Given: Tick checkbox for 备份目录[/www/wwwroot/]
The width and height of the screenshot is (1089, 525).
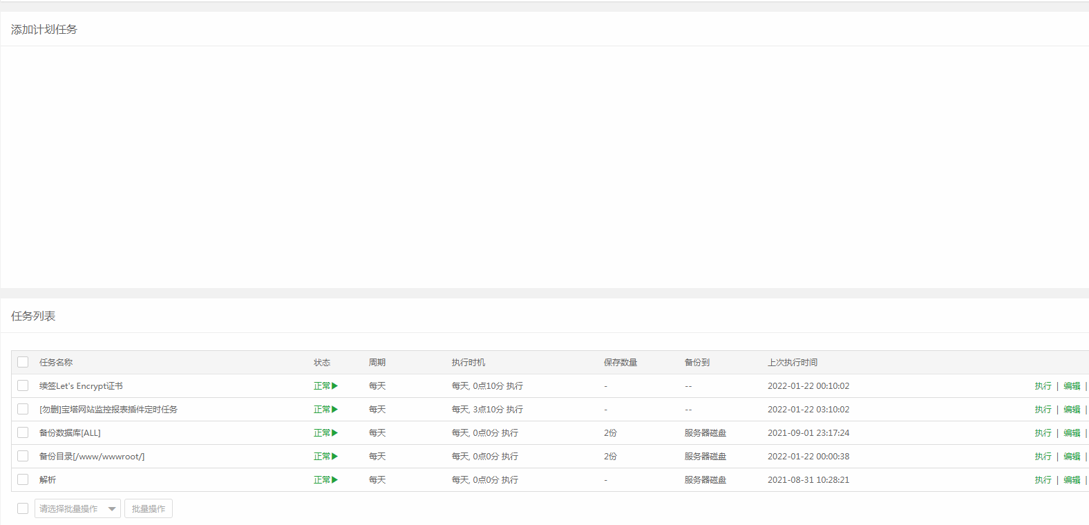Looking at the screenshot, I should click(23, 456).
